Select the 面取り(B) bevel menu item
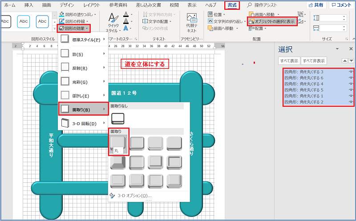Screen dimensions: 356x221 coord(83,109)
